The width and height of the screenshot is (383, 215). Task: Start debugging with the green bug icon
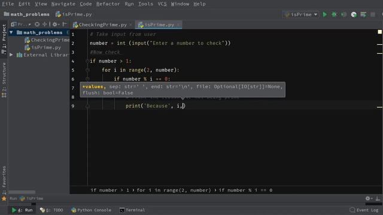pyautogui.click(x=334, y=14)
